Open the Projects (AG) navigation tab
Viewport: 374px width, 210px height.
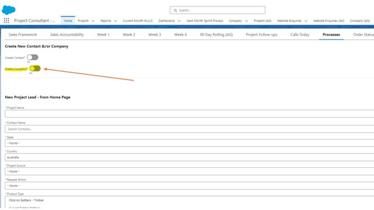(262, 21)
